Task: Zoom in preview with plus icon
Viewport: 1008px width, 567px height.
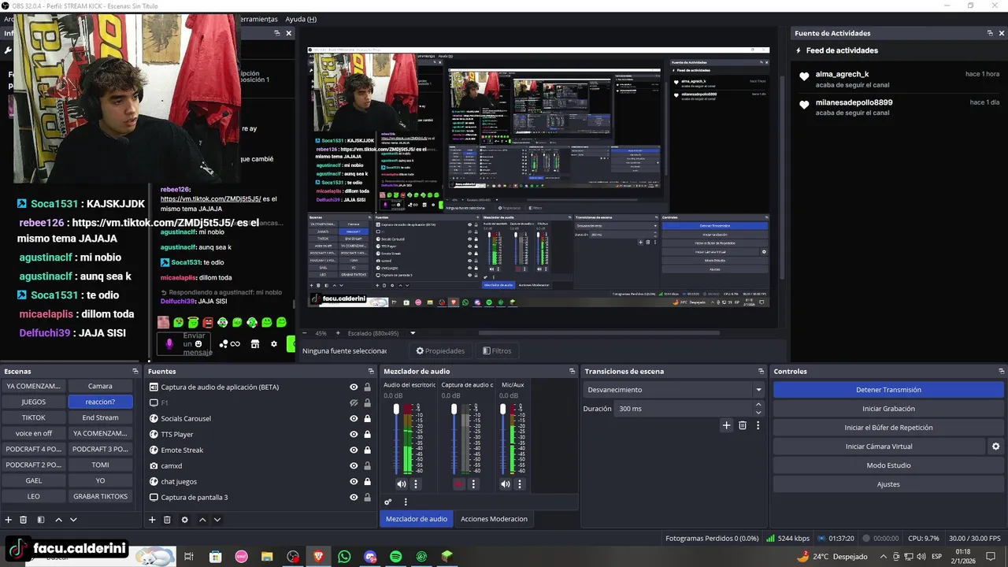Action: 339,333
